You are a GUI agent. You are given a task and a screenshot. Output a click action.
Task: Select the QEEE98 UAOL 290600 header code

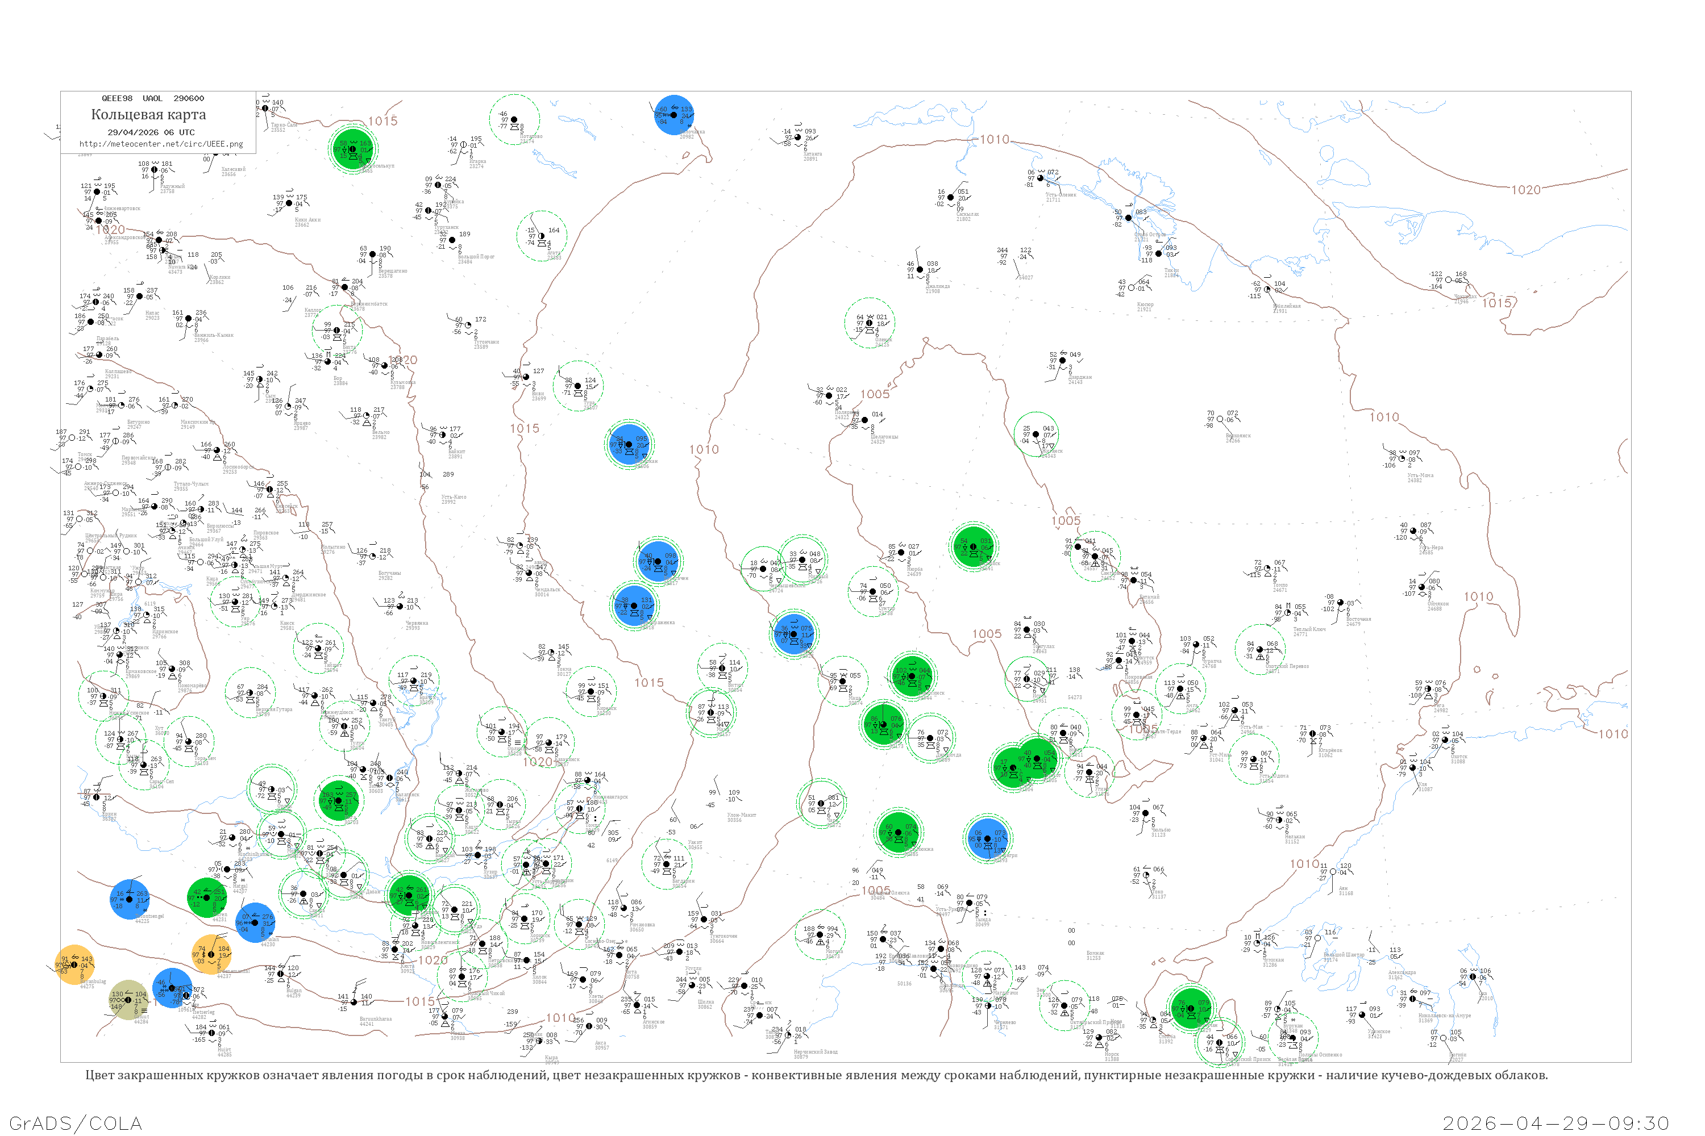(x=153, y=98)
